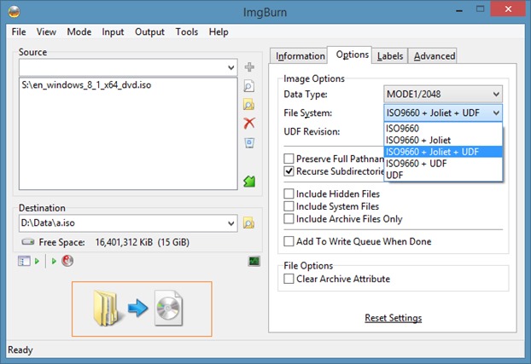Pick the UDF only option
This screenshot has height=364, width=531.
443,176
